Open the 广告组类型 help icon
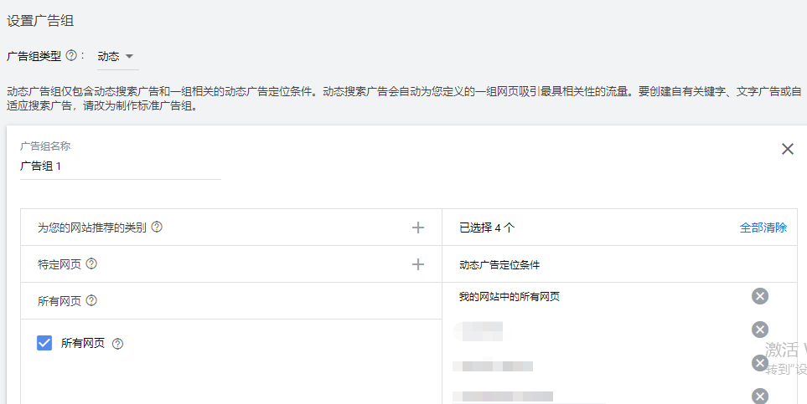Image resolution: width=807 pixels, height=404 pixels. pos(71,55)
